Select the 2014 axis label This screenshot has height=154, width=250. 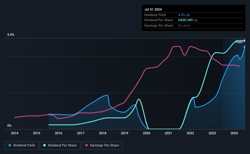point(15,133)
